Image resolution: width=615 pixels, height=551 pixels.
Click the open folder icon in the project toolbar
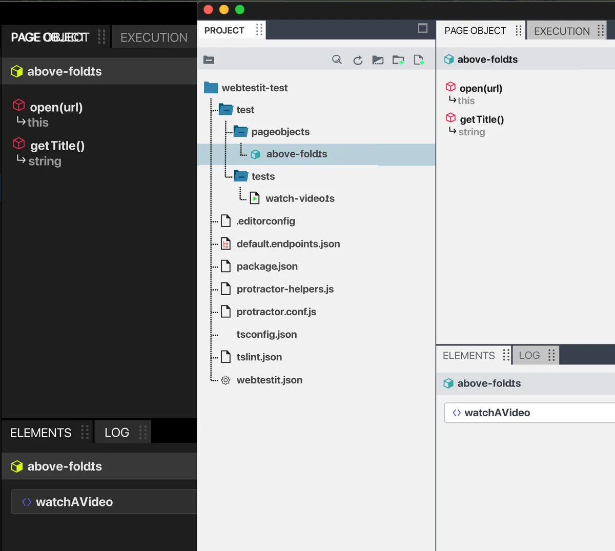point(378,60)
